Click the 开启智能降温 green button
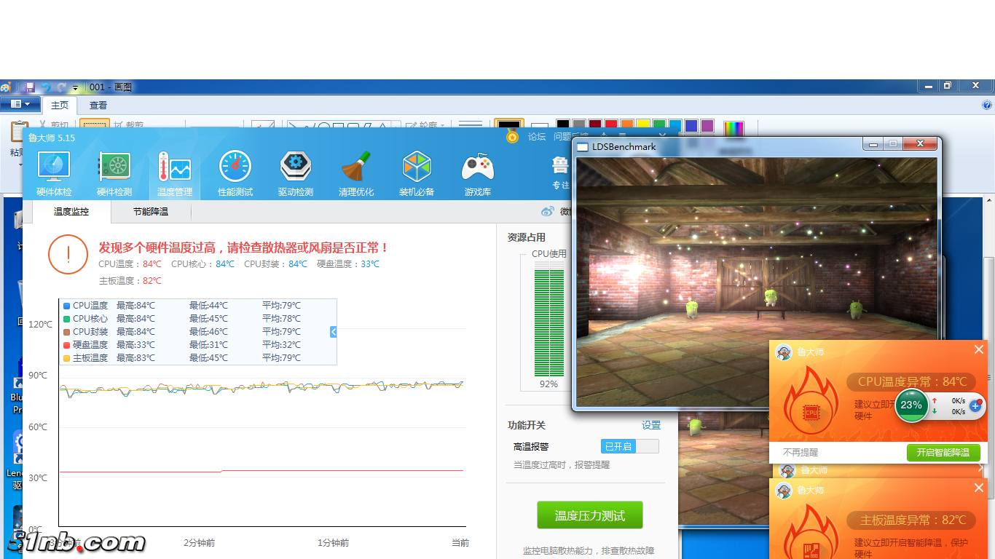Screen dimensions: 995x559 (x=943, y=453)
